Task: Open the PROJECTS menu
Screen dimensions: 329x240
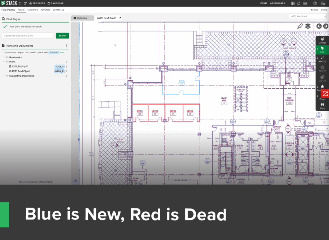Action: click(x=37, y=3)
